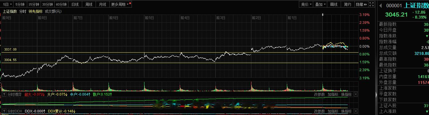Click the 上证A股 row

click(404, 105)
